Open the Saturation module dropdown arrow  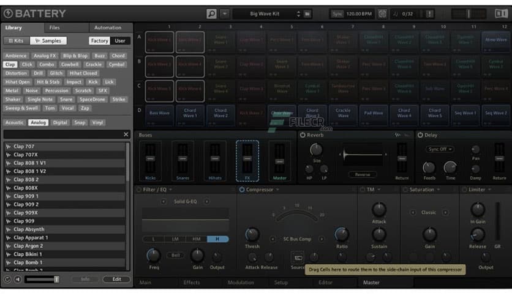439,190
